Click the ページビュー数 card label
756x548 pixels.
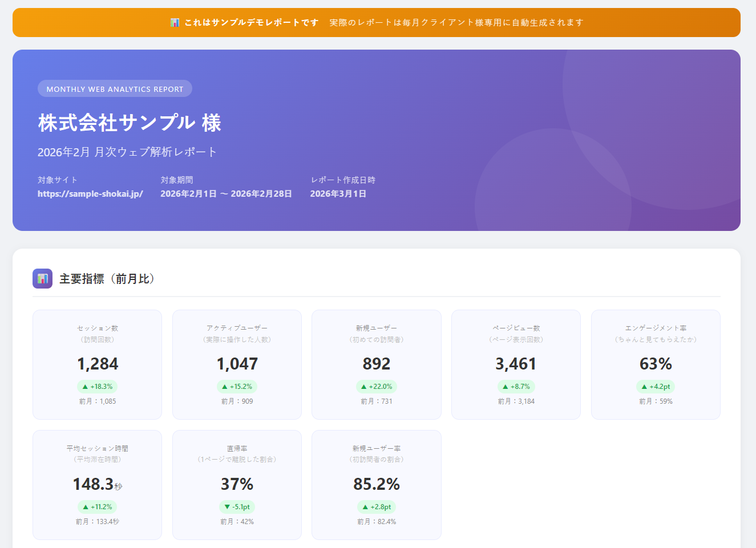(516, 328)
